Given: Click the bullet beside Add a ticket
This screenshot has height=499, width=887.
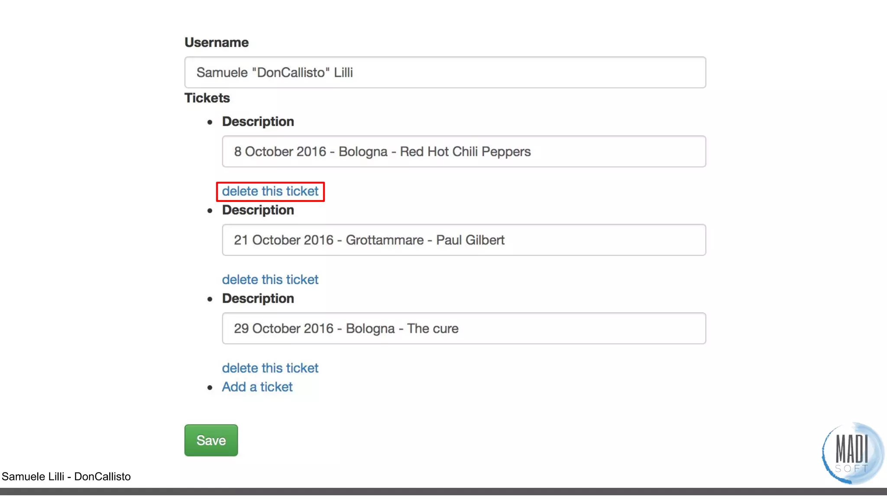Looking at the screenshot, I should 210,388.
